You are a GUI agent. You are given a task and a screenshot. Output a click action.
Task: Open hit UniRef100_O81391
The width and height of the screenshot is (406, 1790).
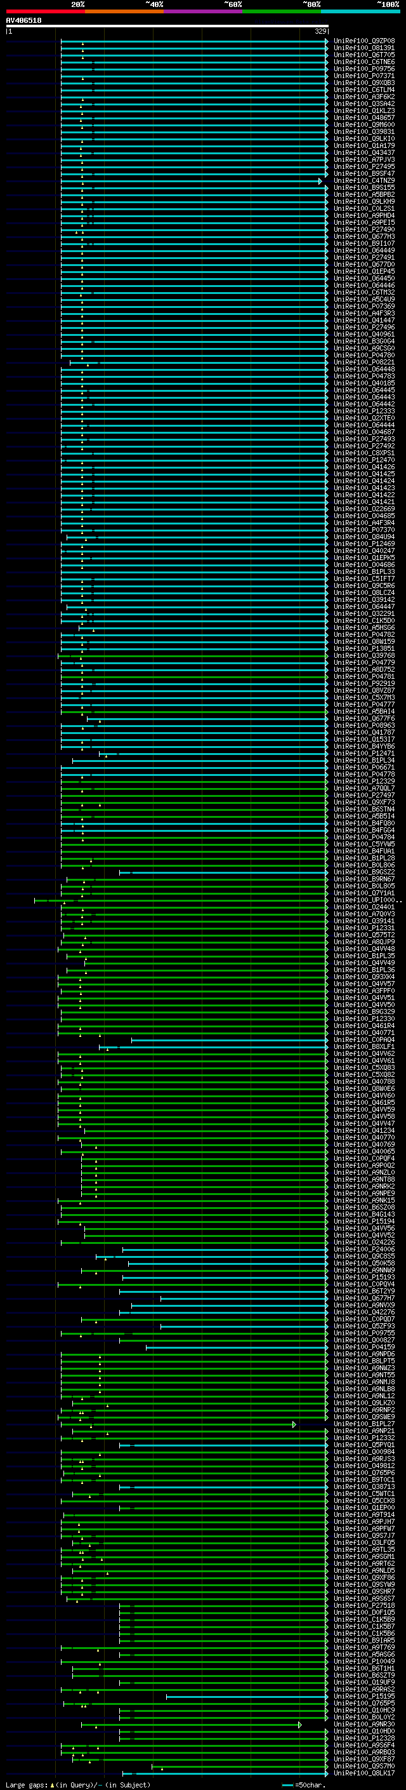(364, 48)
